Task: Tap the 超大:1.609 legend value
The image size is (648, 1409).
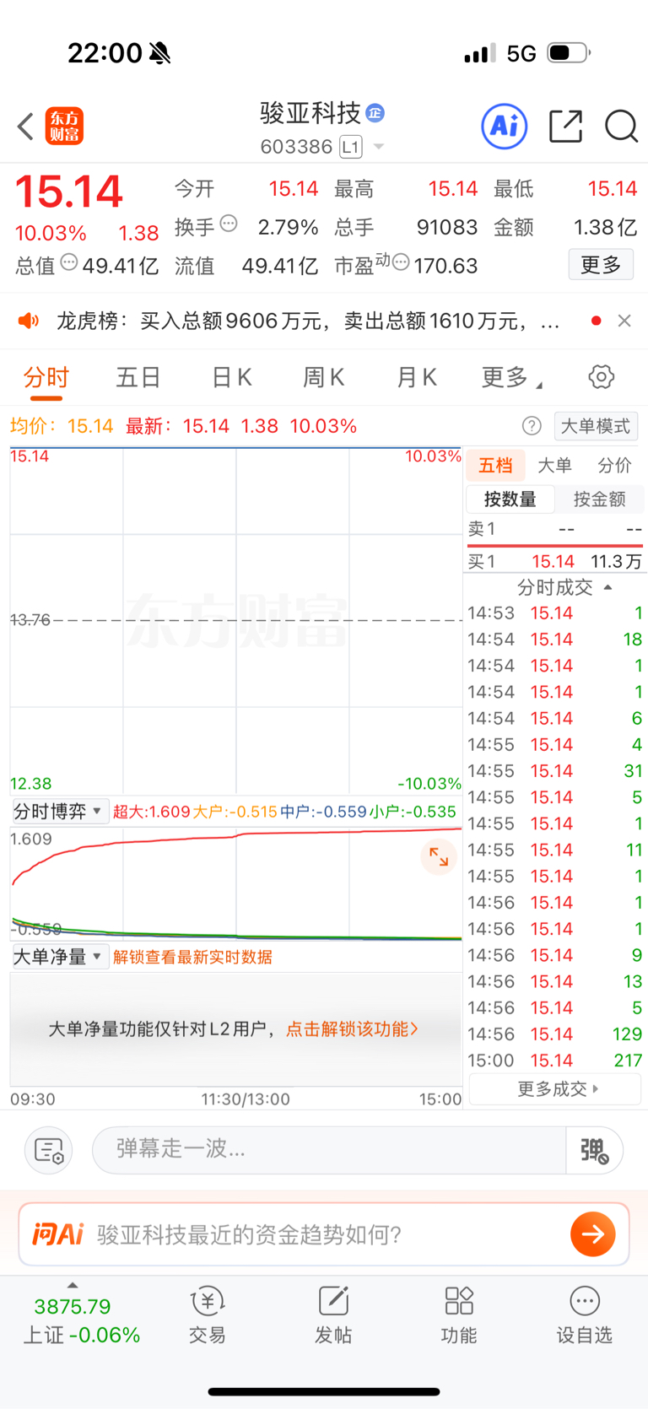Action: 152,812
